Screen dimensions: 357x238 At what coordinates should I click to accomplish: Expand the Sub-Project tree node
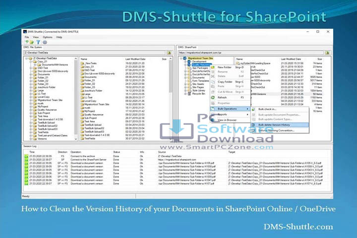coord(31,113)
